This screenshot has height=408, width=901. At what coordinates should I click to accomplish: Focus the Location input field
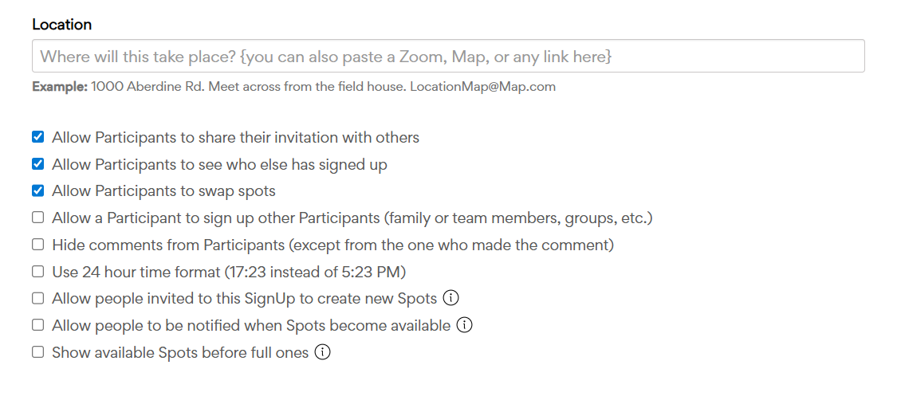click(x=448, y=57)
